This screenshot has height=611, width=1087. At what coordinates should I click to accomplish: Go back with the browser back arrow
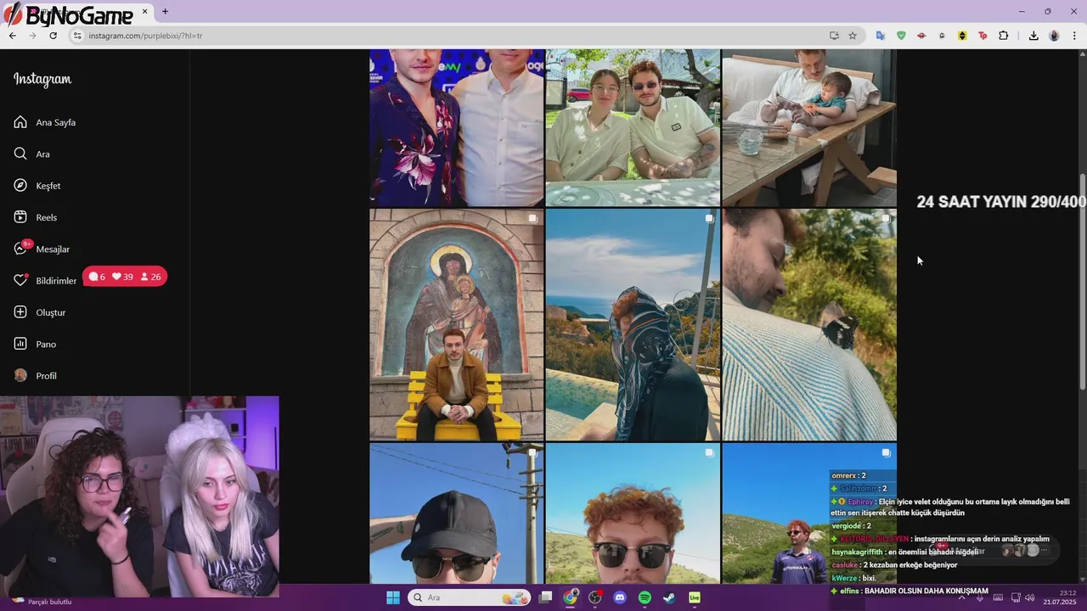[12, 36]
